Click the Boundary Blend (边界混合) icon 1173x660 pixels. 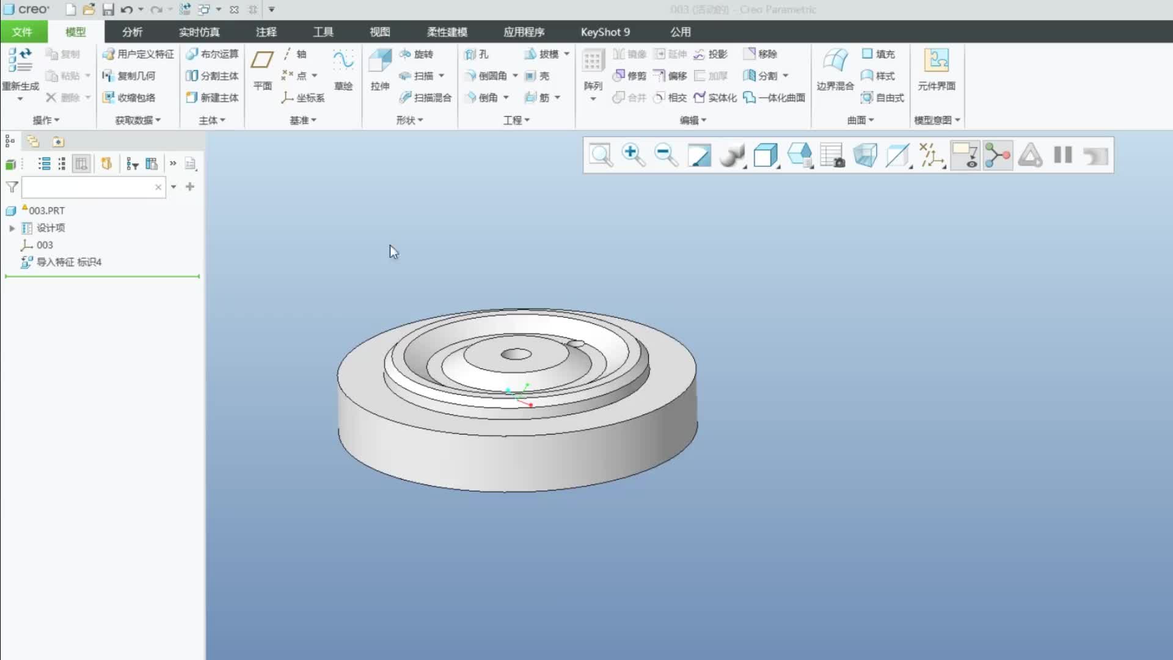pos(835,61)
